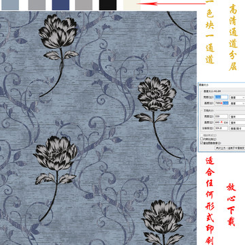The height and width of the screenshot is (245, 245).
Task: Select the light blue-gray color swatch
Action: 10,5
